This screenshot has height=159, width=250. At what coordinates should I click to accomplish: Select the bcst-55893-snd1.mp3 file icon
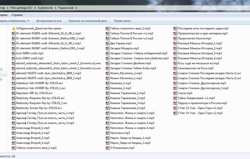coord(13,53)
